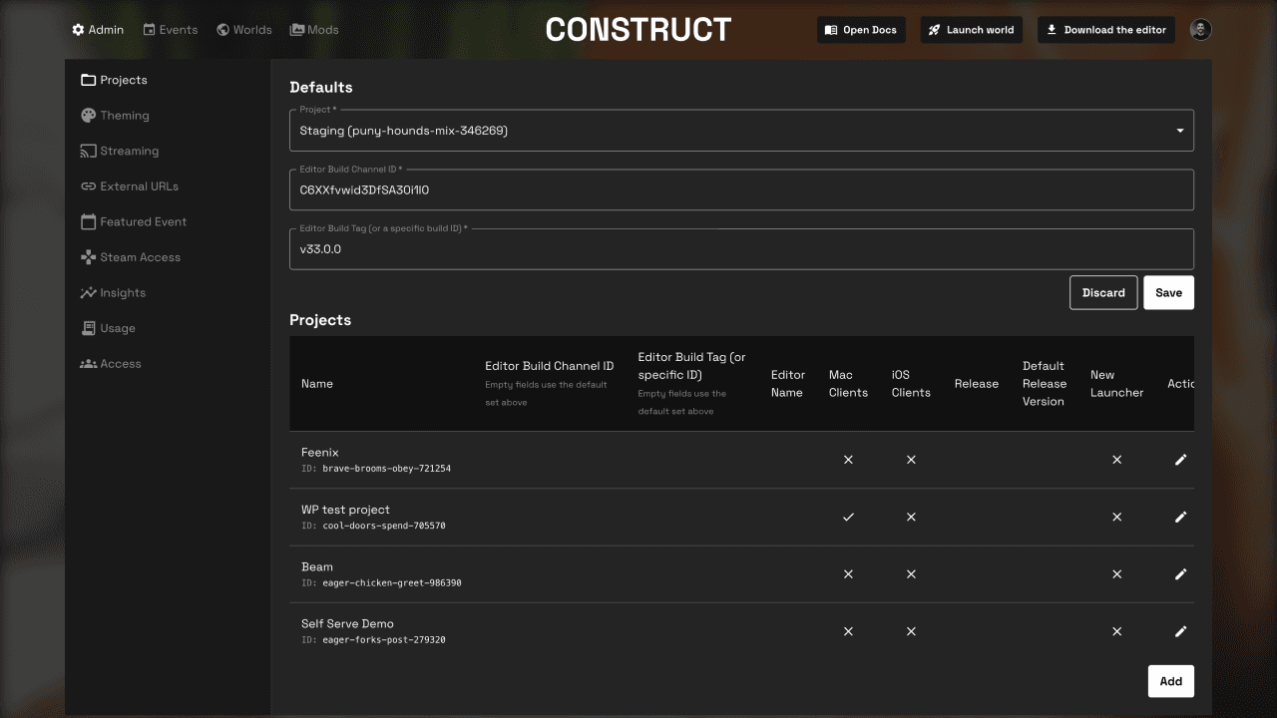Open the Streaming section via its cast icon
1277x718 pixels.
[88, 151]
